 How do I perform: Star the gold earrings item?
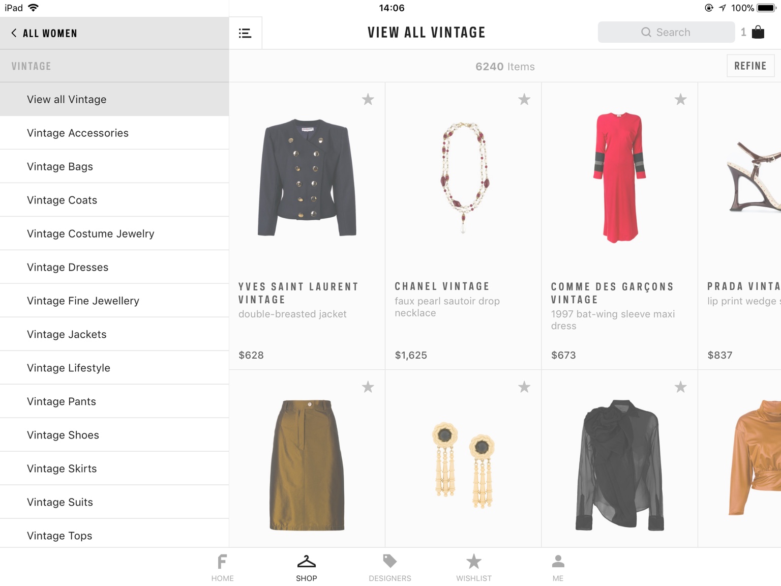[524, 387]
